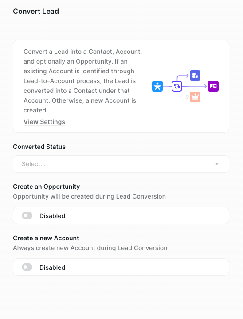Click the dotted arrow toward crown icon

click(183, 96)
